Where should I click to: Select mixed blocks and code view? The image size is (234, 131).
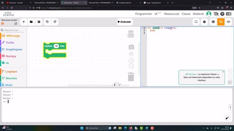click(221, 22)
